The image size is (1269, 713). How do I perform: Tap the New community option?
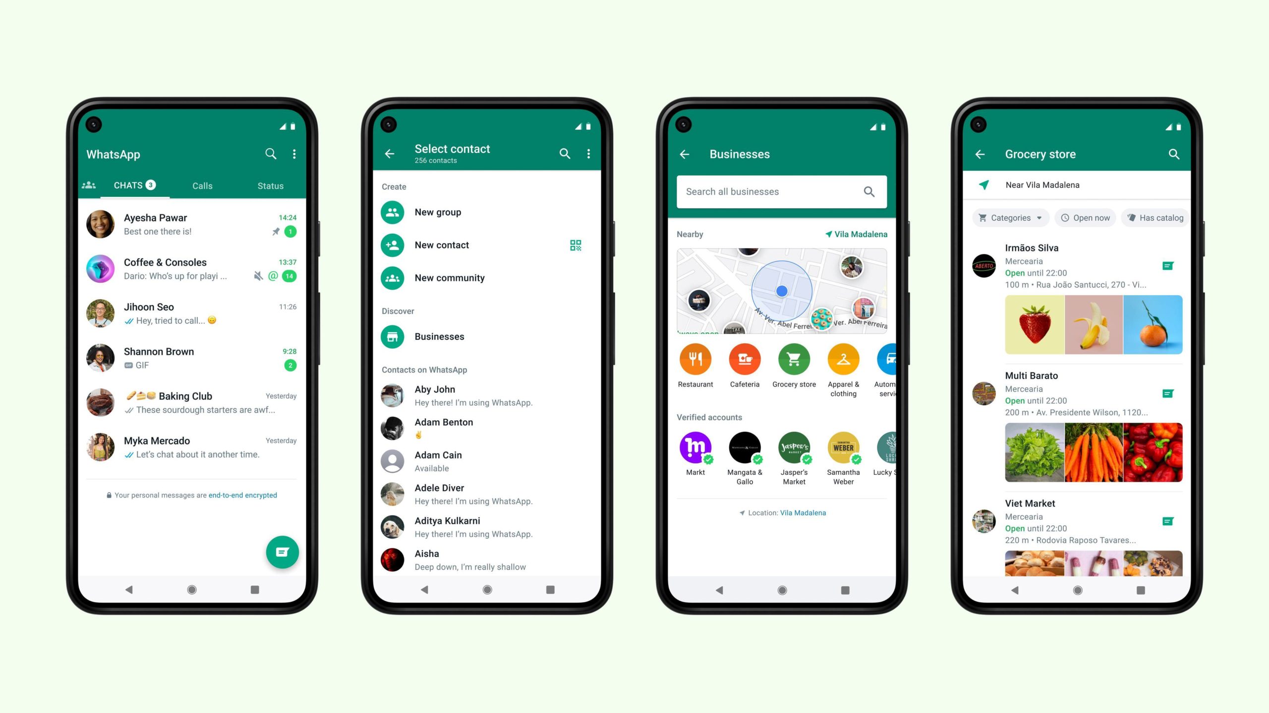(x=451, y=278)
